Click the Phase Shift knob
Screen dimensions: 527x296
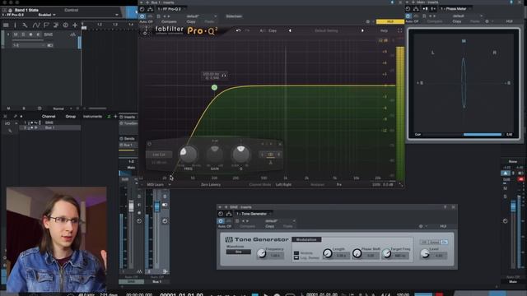pos(357,253)
